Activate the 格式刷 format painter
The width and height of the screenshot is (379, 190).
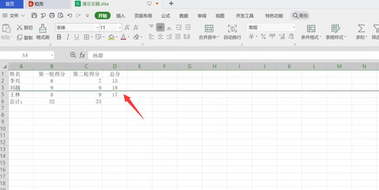[43, 31]
